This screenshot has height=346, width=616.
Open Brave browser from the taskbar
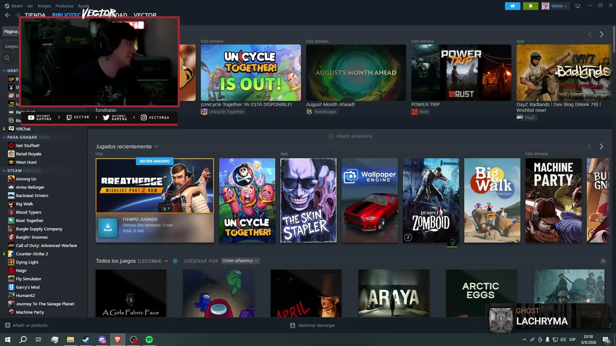(x=118, y=340)
